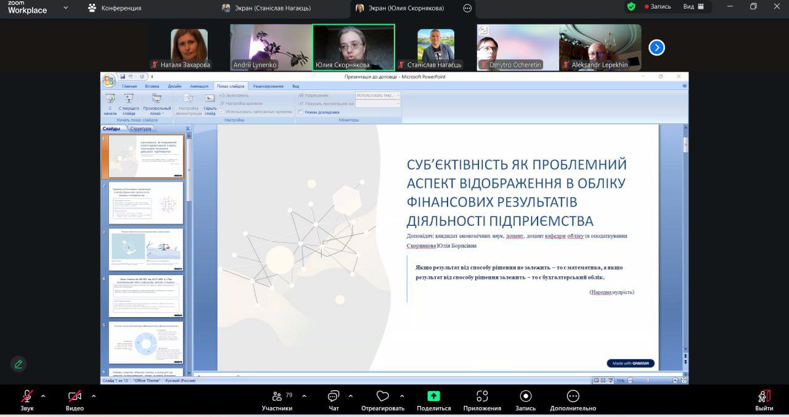Image resolution: width=789 pixels, height=417 pixels.
Task: Unmute microphone with the Звук icon
Action: click(27, 396)
